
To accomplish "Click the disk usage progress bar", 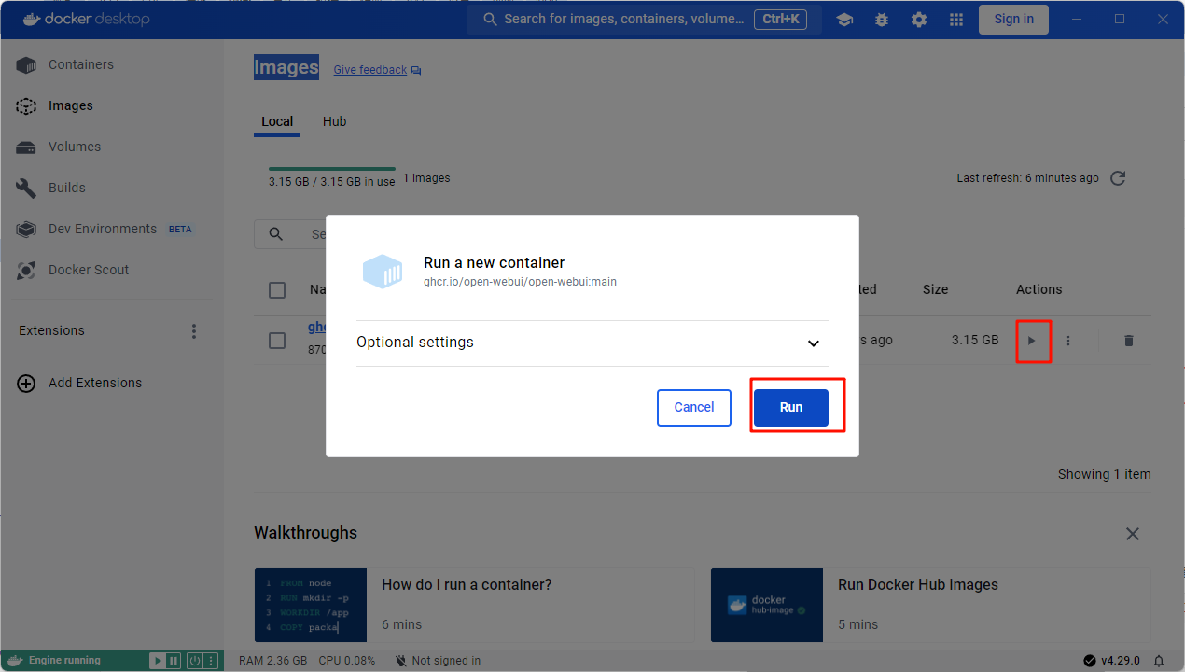I will (x=331, y=169).
